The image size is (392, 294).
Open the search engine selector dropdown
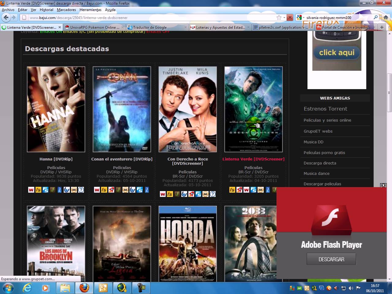[x=303, y=18]
